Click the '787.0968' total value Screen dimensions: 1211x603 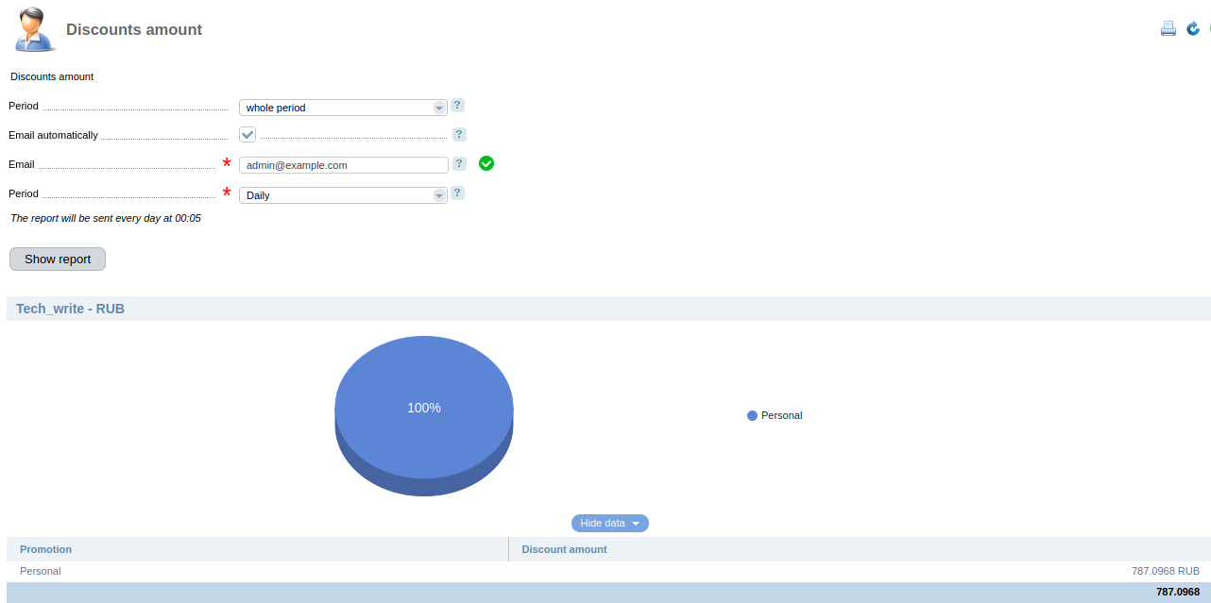[x=1178, y=592]
